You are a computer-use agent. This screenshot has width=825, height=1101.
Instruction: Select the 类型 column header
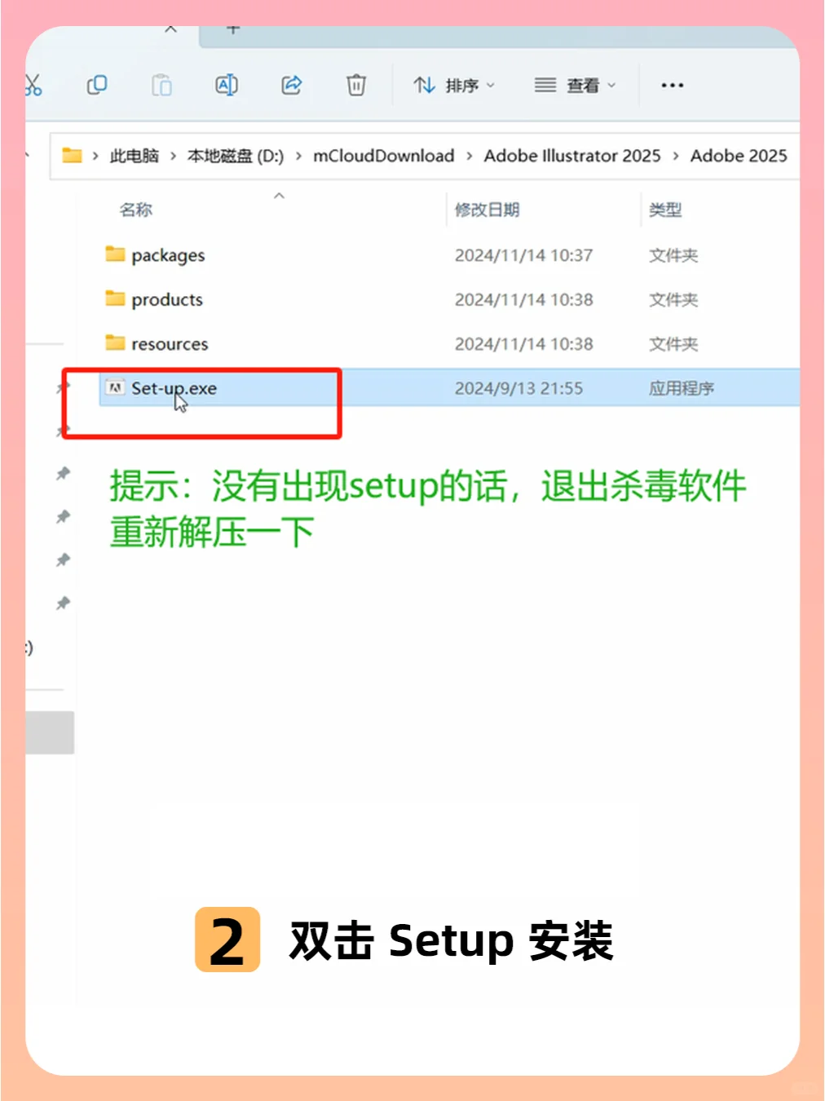point(665,210)
